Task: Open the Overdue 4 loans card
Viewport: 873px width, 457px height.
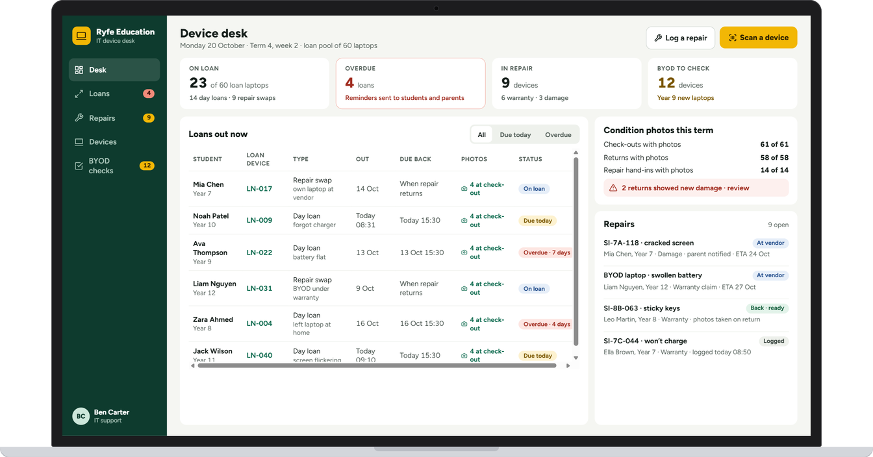Action: 411,83
